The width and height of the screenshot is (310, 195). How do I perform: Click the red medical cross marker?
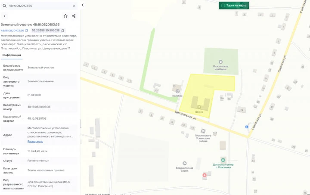pos(205,175)
